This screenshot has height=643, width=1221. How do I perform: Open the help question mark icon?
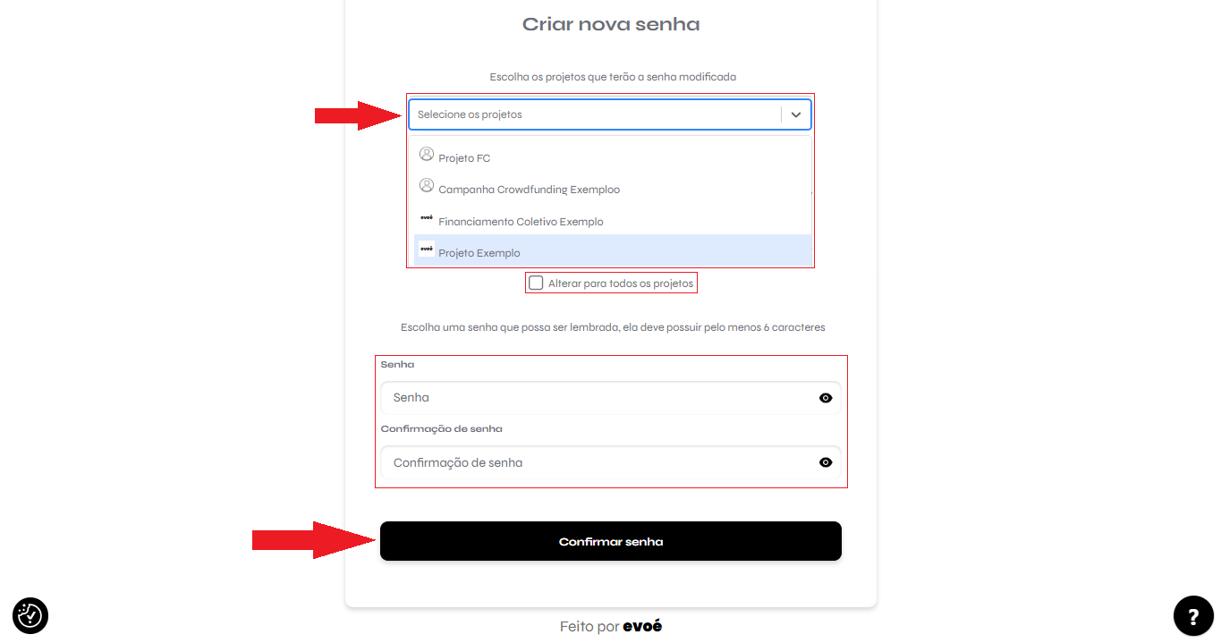tap(1193, 615)
